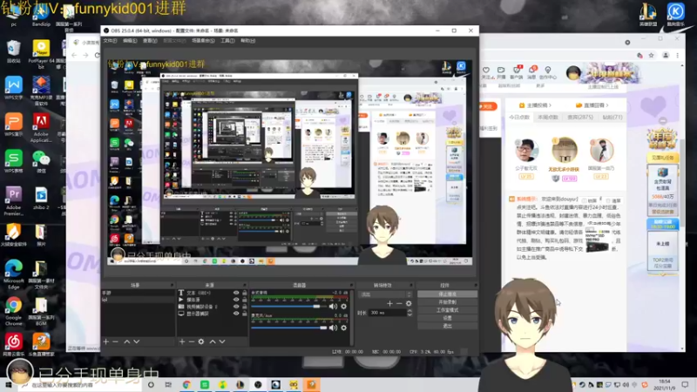Bookmark page with Chrome star icon

point(651,56)
